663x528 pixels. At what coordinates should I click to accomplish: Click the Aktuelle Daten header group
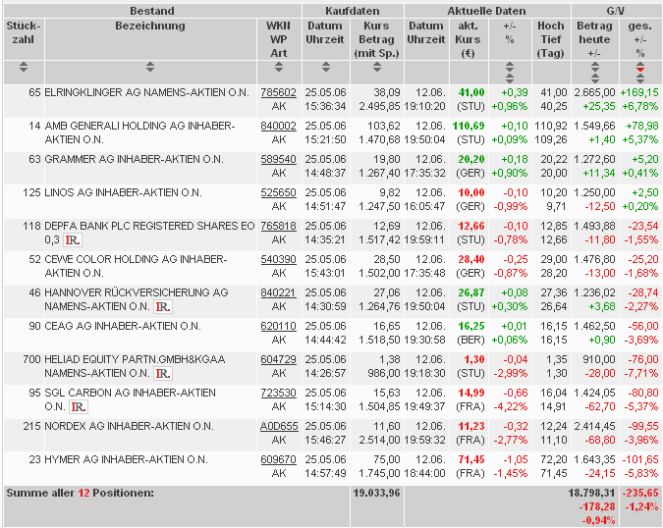pos(487,11)
